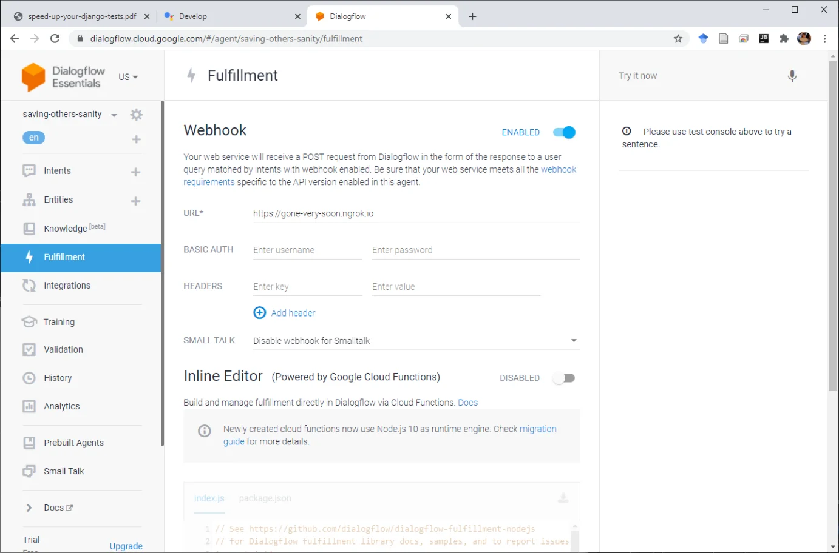Click the Try it now input

(x=698, y=76)
